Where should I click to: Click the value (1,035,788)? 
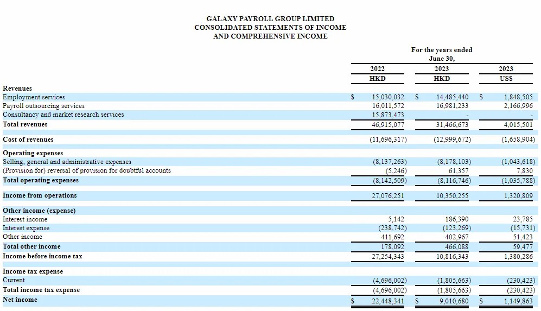coord(518,181)
